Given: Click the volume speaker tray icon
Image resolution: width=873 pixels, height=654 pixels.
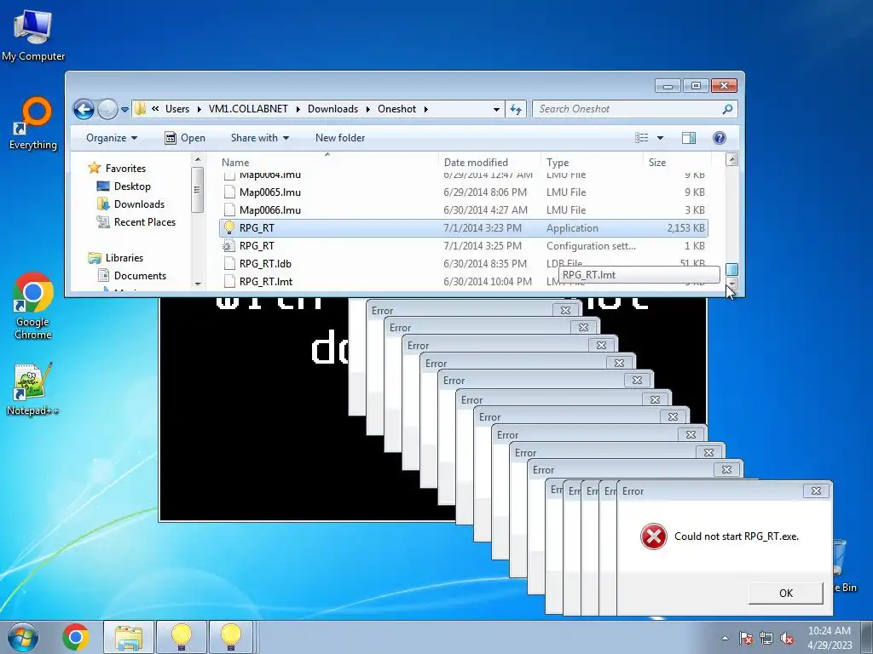Looking at the screenshot, I should pyautogui.click(x=787, y=638).
